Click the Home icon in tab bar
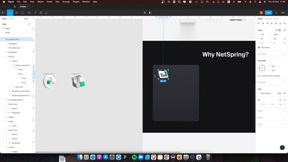 click(15, 7)
